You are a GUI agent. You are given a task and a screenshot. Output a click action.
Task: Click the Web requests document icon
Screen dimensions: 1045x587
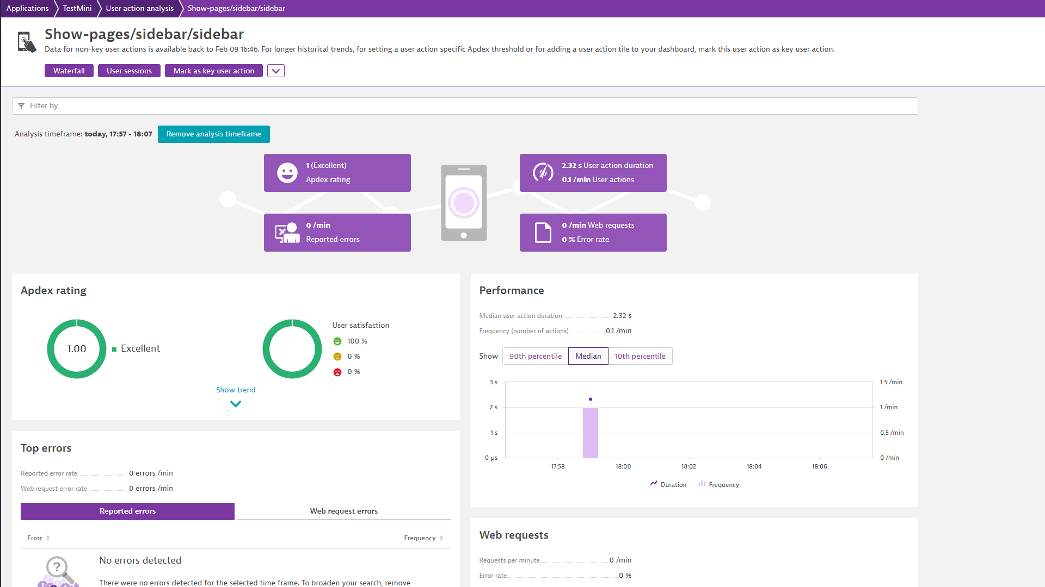[x=543, y=233]
